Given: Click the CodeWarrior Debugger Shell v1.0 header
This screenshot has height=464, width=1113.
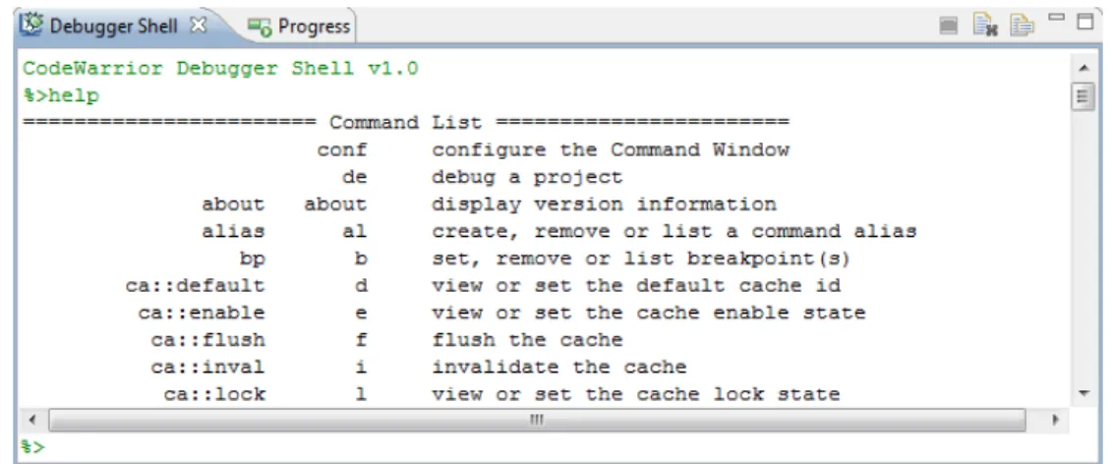Looking at the screenshot, I should tap(220, 69).
